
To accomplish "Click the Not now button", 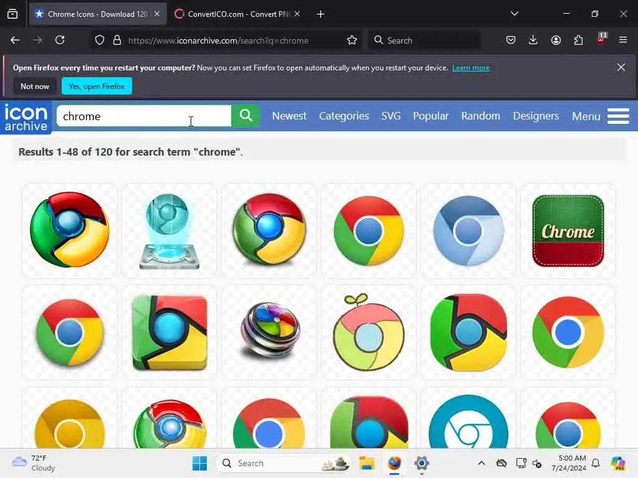I will (35, 86).
